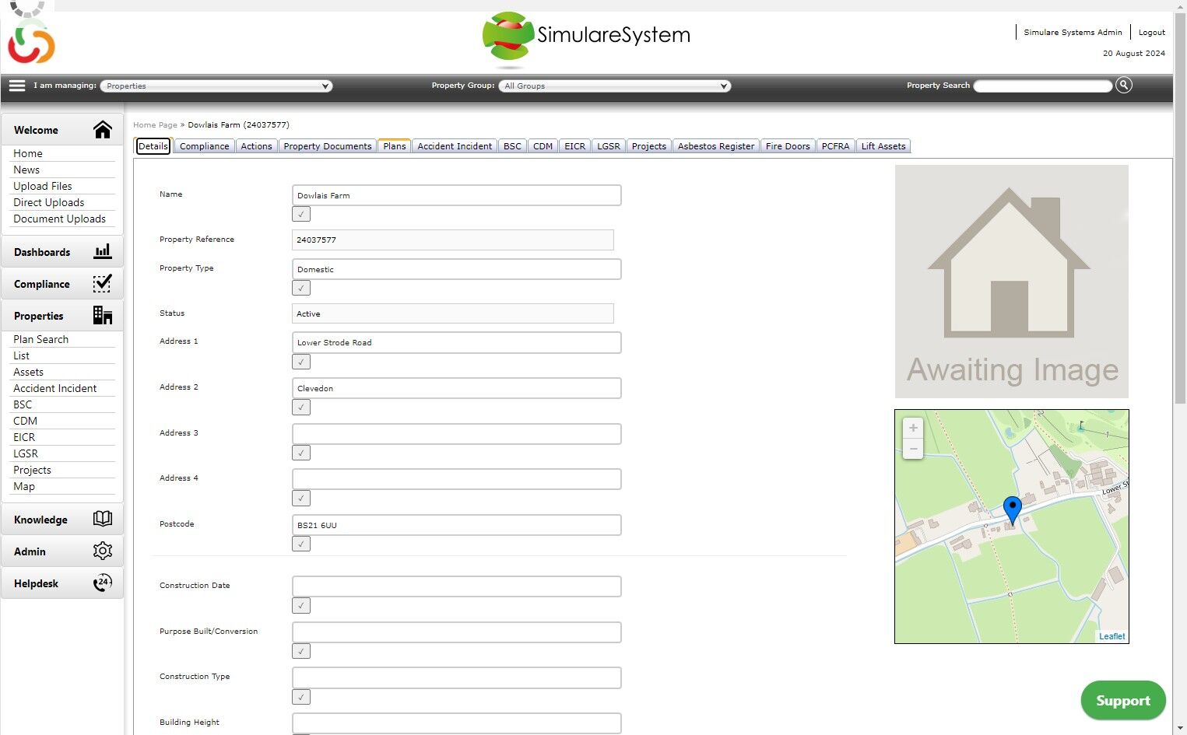Open the 'I am managing' Properties dropdown
Image resolution: width=1187 pixels, height=735 pixels.
click(216, 86)
